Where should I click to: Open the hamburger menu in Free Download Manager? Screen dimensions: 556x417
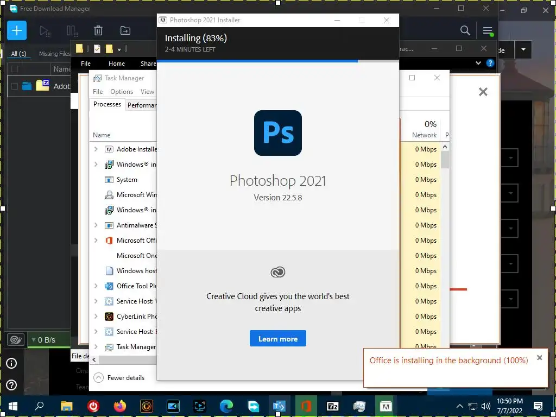[488, 31]
